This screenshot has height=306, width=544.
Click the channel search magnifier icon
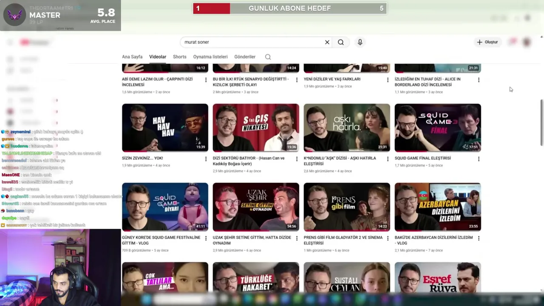pyautogui.click(x=268, y=57)
